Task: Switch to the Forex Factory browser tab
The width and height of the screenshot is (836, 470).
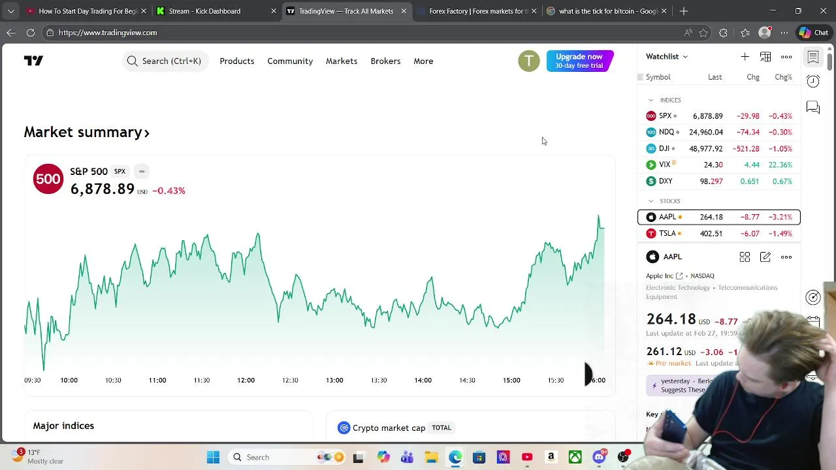Action: [x=477, y=11]
